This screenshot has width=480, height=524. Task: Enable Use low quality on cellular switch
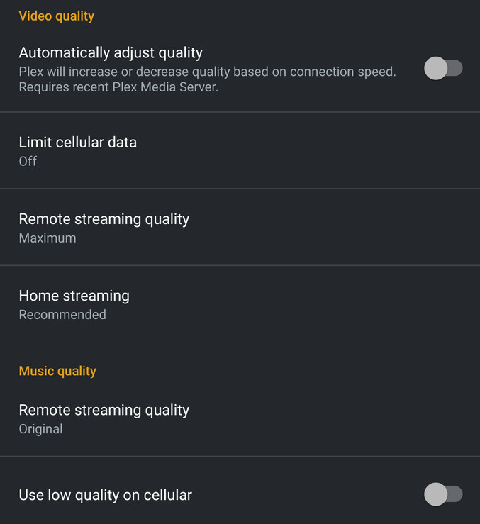pos(443,494)
